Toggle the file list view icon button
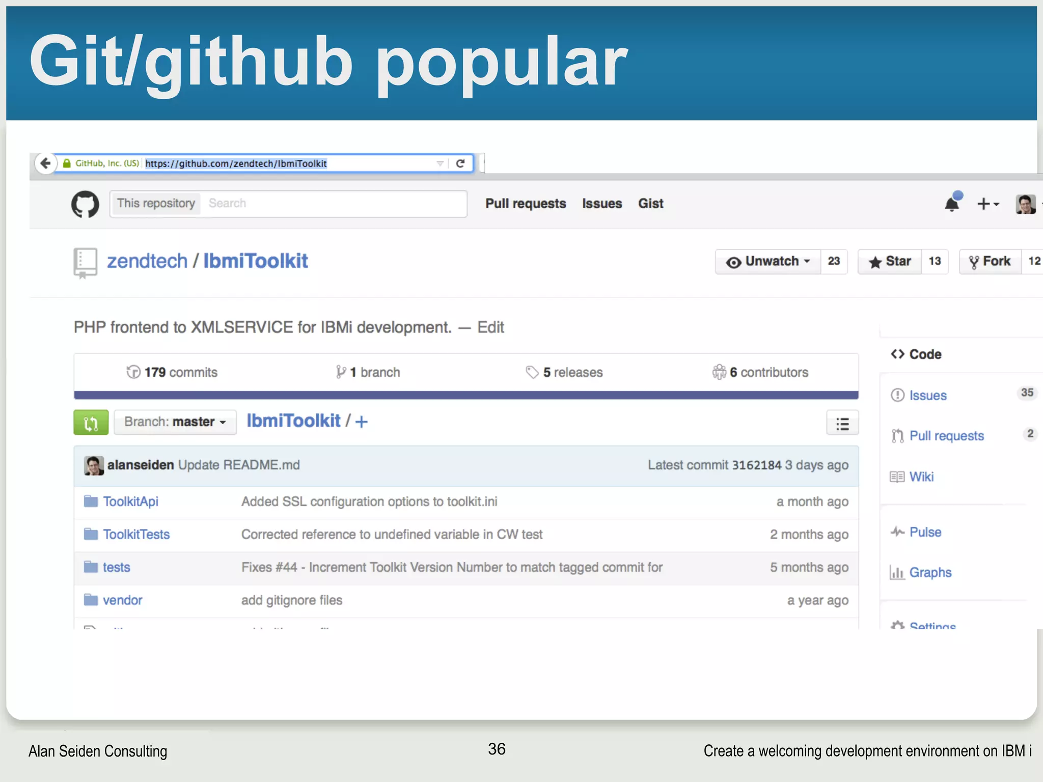Screen dimensions: 1043x782 tap(842, 423)
